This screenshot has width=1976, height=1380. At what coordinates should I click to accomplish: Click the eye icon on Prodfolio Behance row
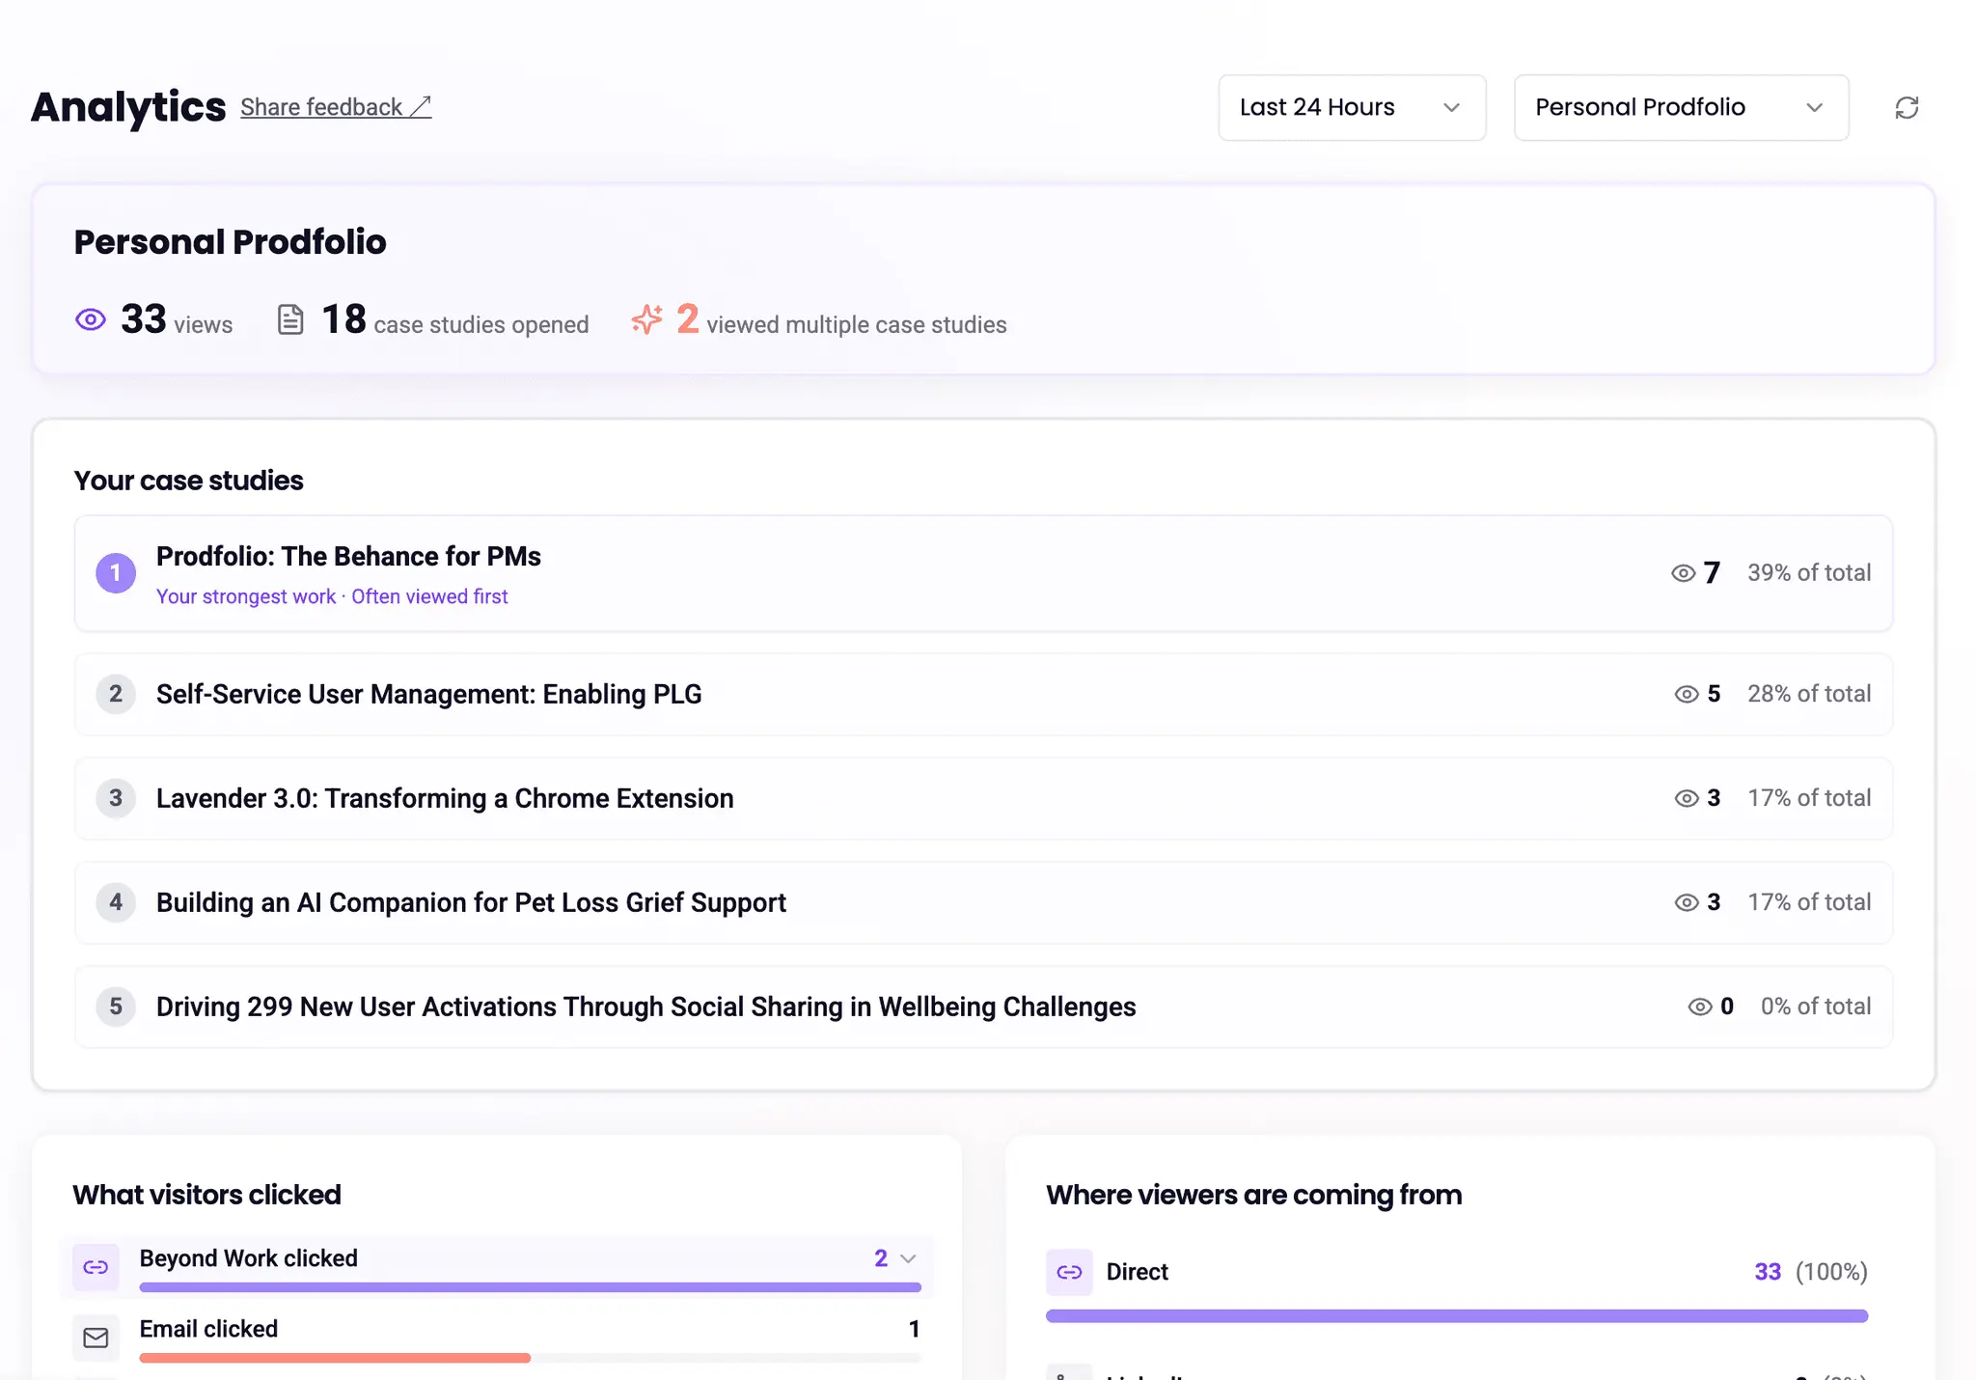coord(1684,573)
